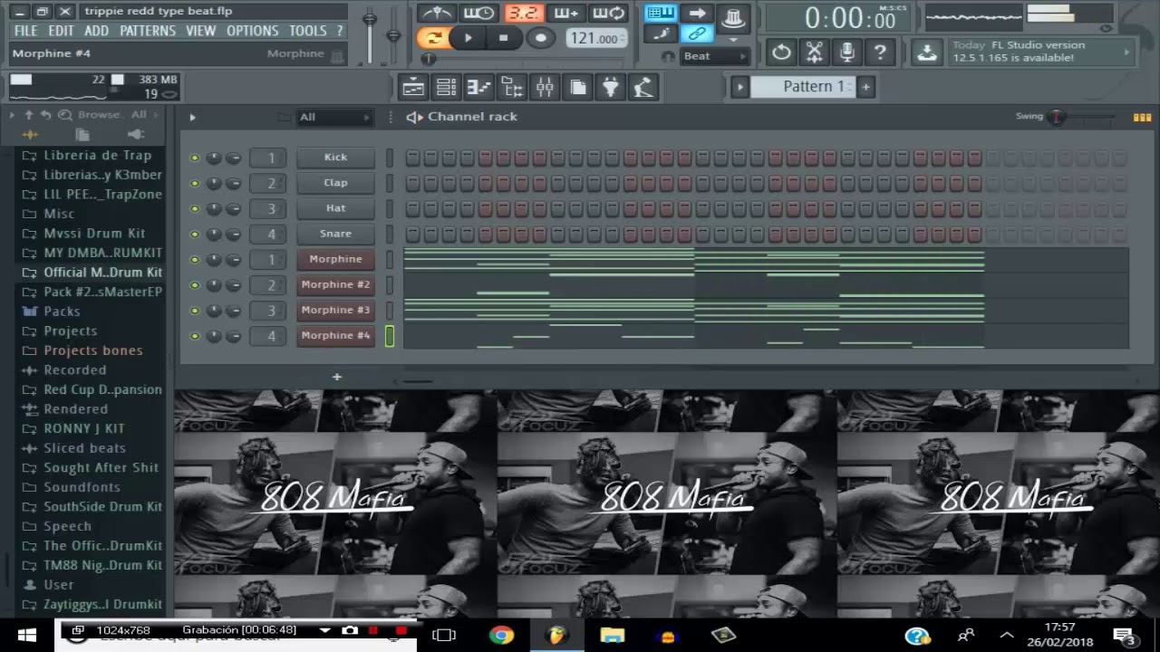Start playback with the play button
This screenshot has width=1160, height=652.
(468, 38)
